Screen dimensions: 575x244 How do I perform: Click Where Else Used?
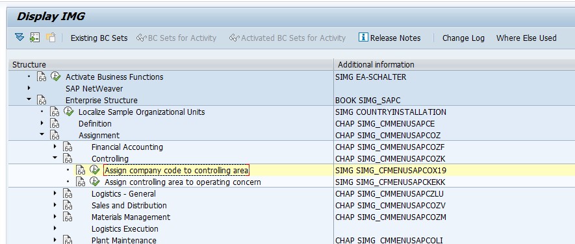(526, 38)
